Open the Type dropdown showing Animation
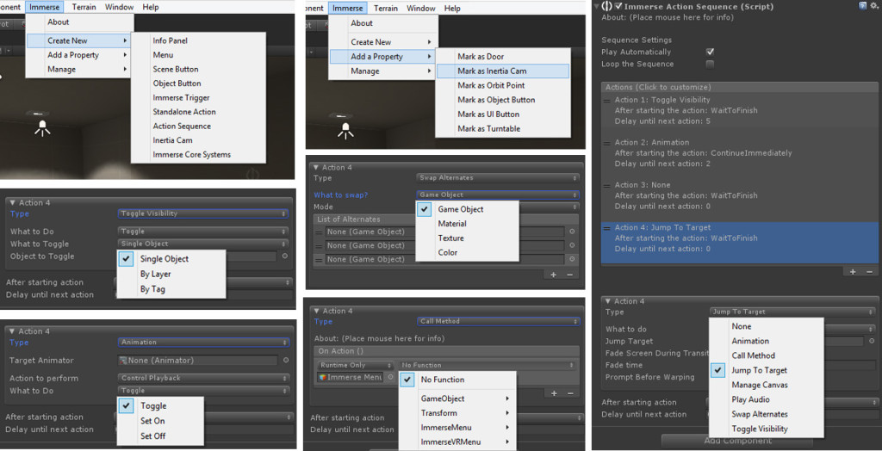The image size is (882, 451). pyautogui.click(x=203, y=342)
